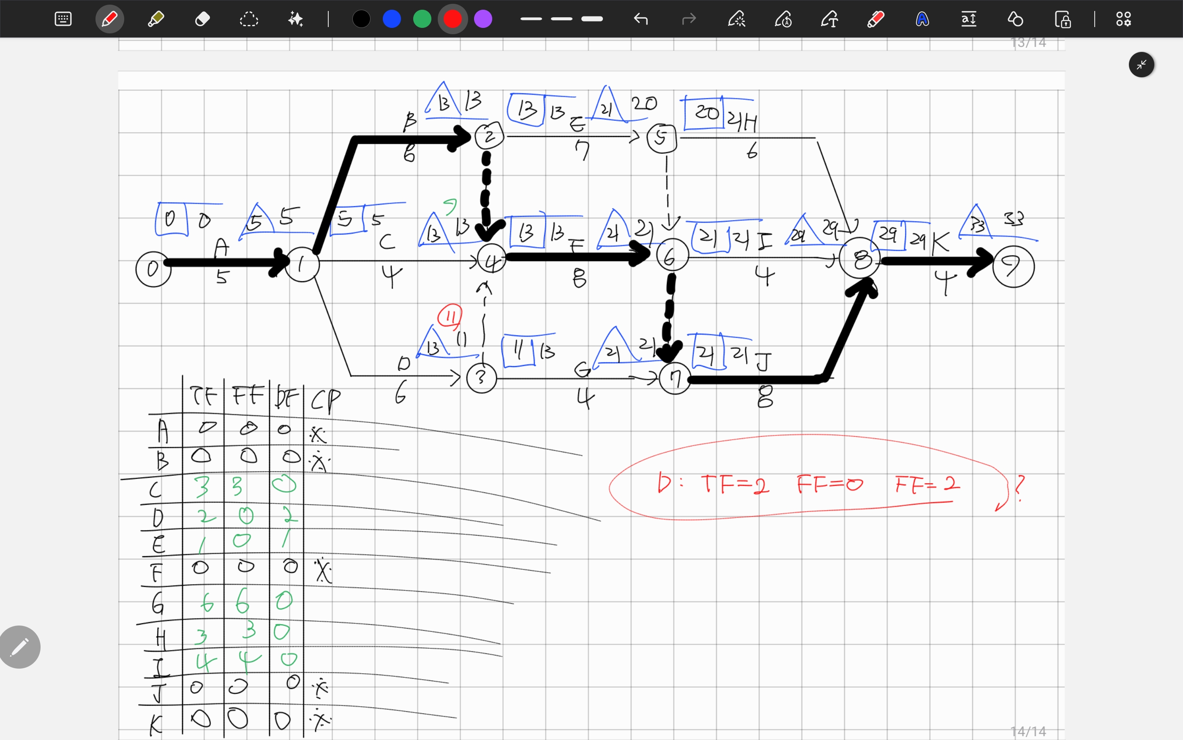Image resolution: width=1183 pixels, height=740 pixels.
Task: Select the lasso selection tool
Action: 248,19
